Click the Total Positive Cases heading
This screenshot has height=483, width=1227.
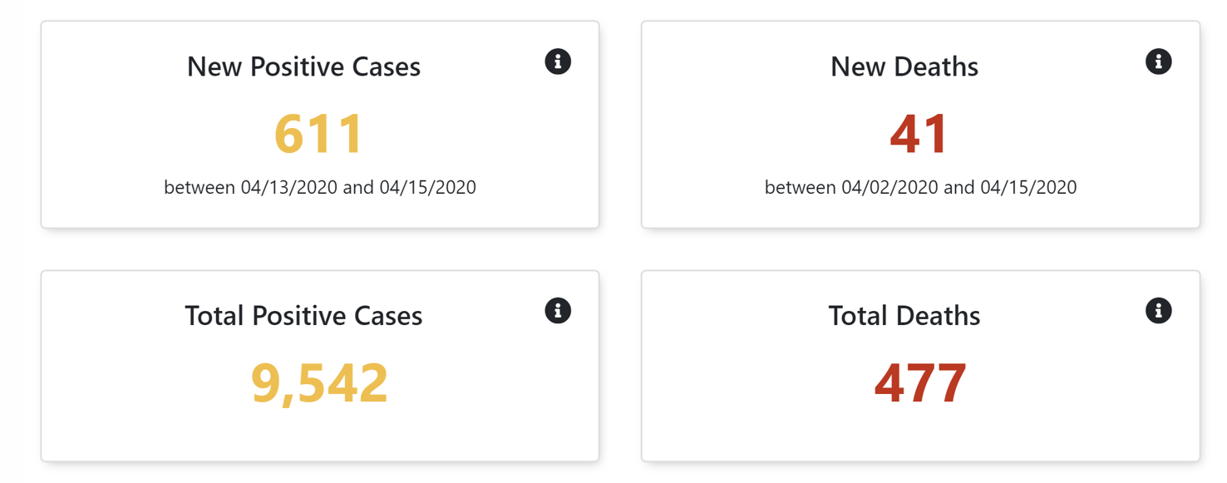click(x=304, y=316)
